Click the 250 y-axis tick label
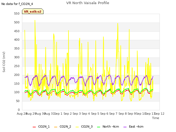Screen dimensions: 176x132 coord(17,66)
